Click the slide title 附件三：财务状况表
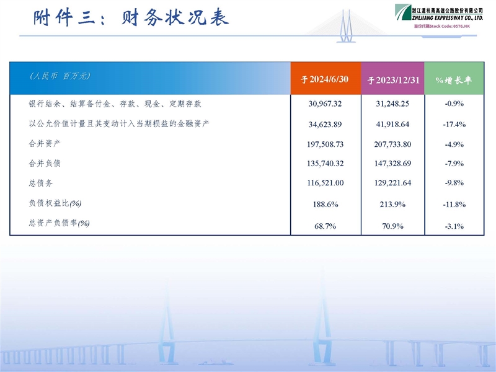 pyautogui.click(x=131, y=17)
